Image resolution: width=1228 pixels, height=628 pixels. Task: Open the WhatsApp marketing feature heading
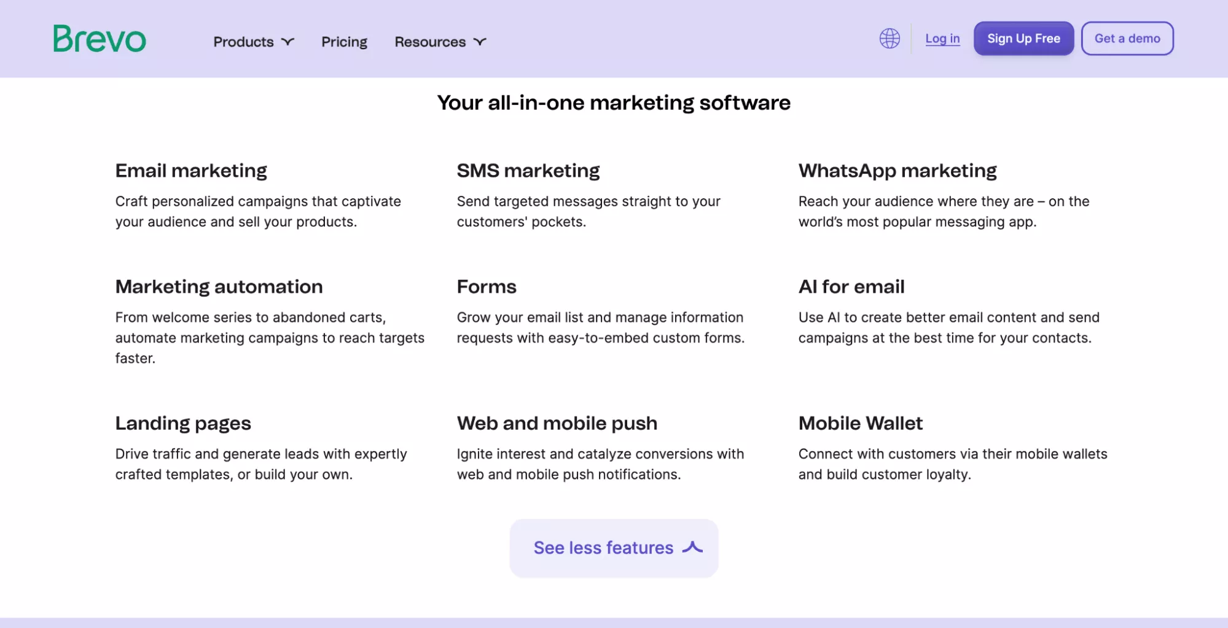click(897, 171)
